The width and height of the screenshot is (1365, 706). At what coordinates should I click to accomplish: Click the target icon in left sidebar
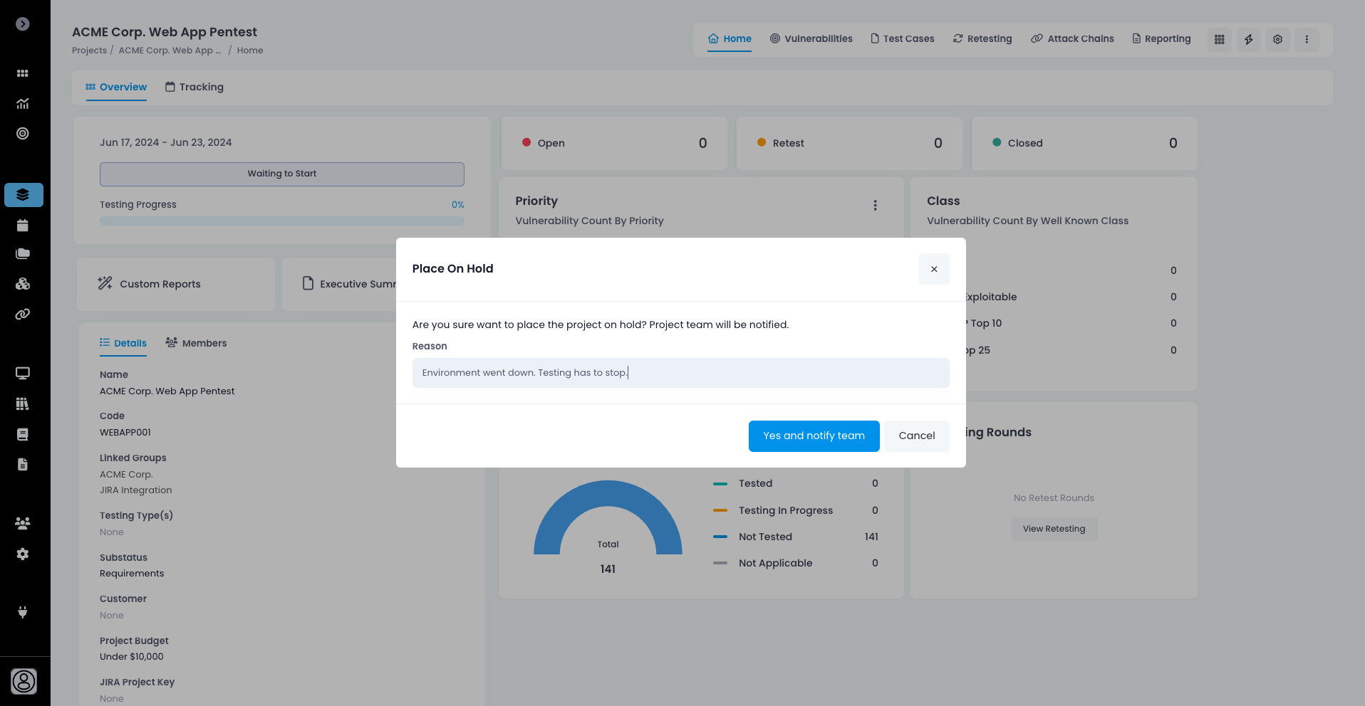[x=23, y=134]
